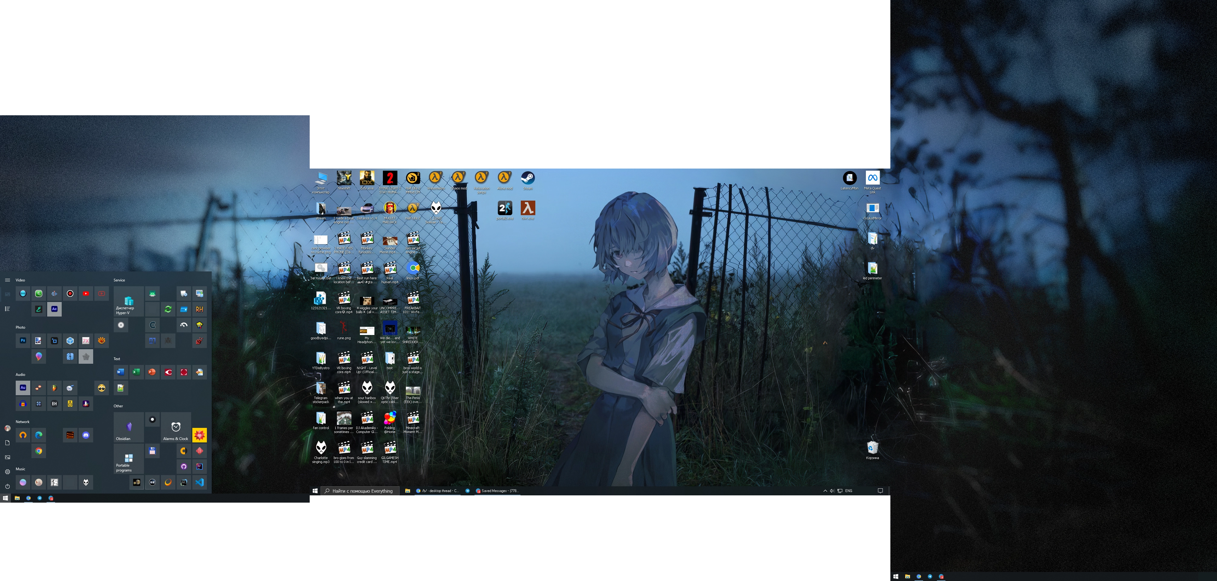1217x581 pixels.
Task: Open Start menu Documents shortcut
Action: click(8, 442)
